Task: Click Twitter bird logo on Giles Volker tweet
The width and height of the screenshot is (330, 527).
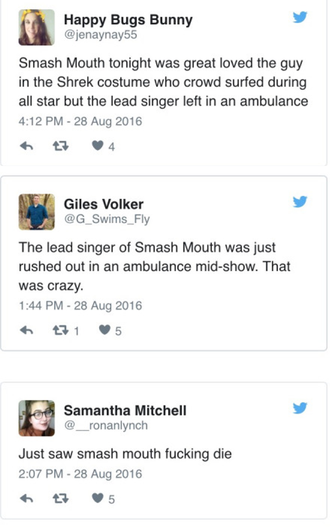Action: (x=300, y=202)
